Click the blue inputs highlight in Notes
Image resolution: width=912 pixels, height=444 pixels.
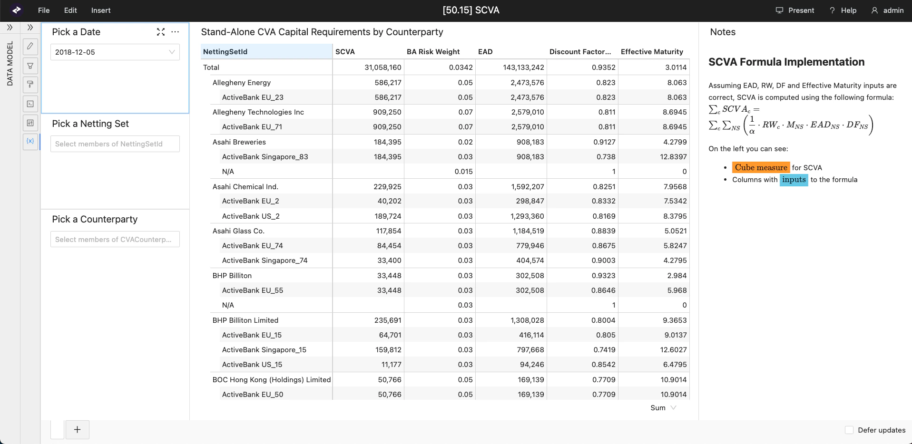[x=794, y=180]
